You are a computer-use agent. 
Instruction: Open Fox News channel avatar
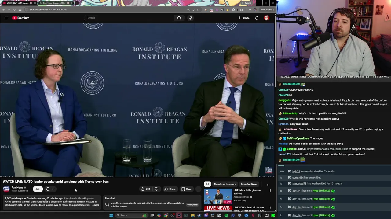(x=6, y=189)
